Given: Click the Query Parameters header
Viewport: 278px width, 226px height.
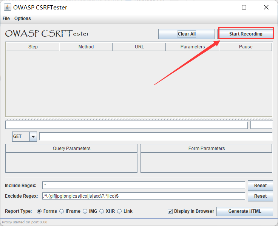Looking at the screenshot, I should (x=71, y=149).
